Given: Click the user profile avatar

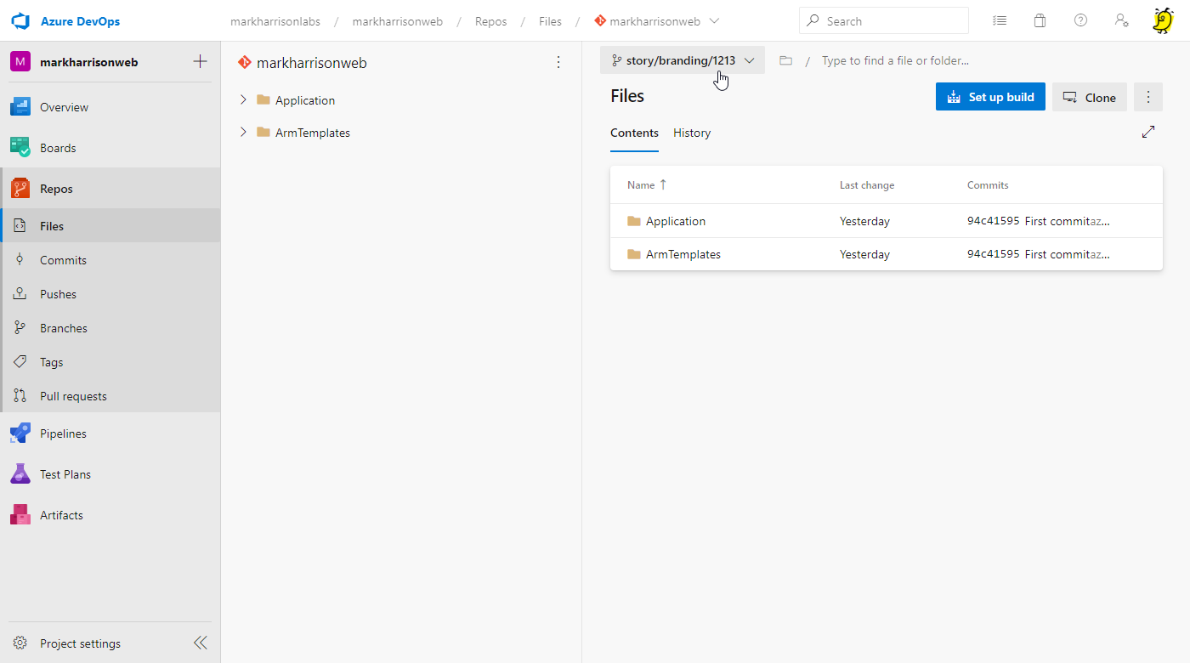Looking at the screenshot, I should click(x=1162, y=21).
